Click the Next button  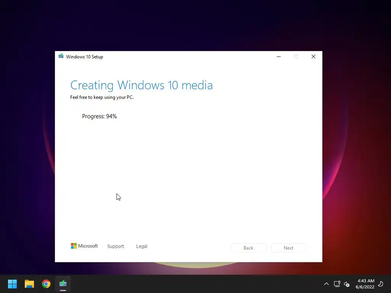coord(289,248)
